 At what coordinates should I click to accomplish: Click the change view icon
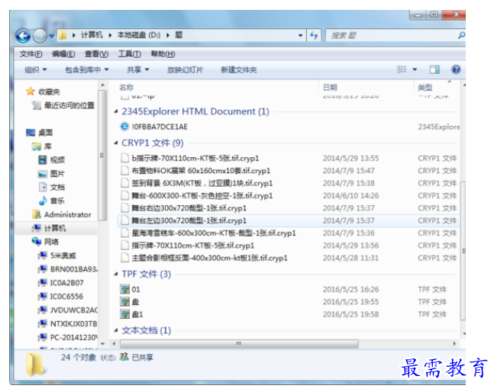402,69
